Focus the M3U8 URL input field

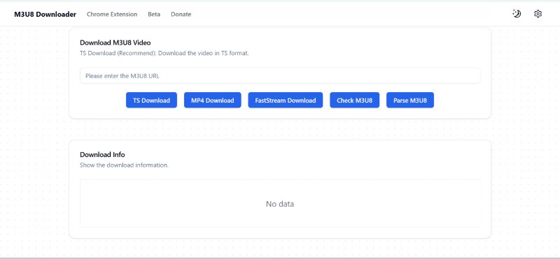tap(280, 75)
